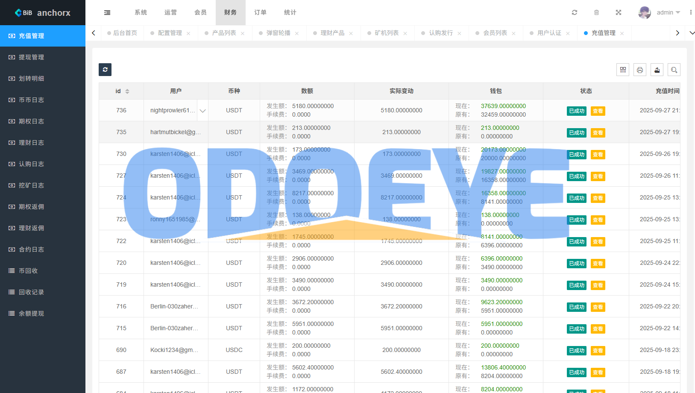Open the 订单 top menu
Image resolution: width=695 pixels, height=393 pixels.
(260, 12)
